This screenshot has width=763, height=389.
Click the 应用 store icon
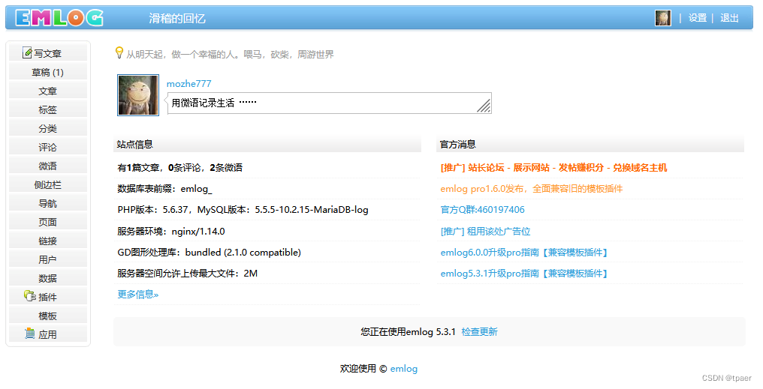(x=30, y=334)
